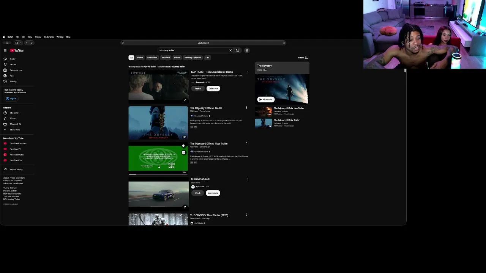Open the YouTube hamburger guide menu
486x273 pixels.
click(5, 50)
